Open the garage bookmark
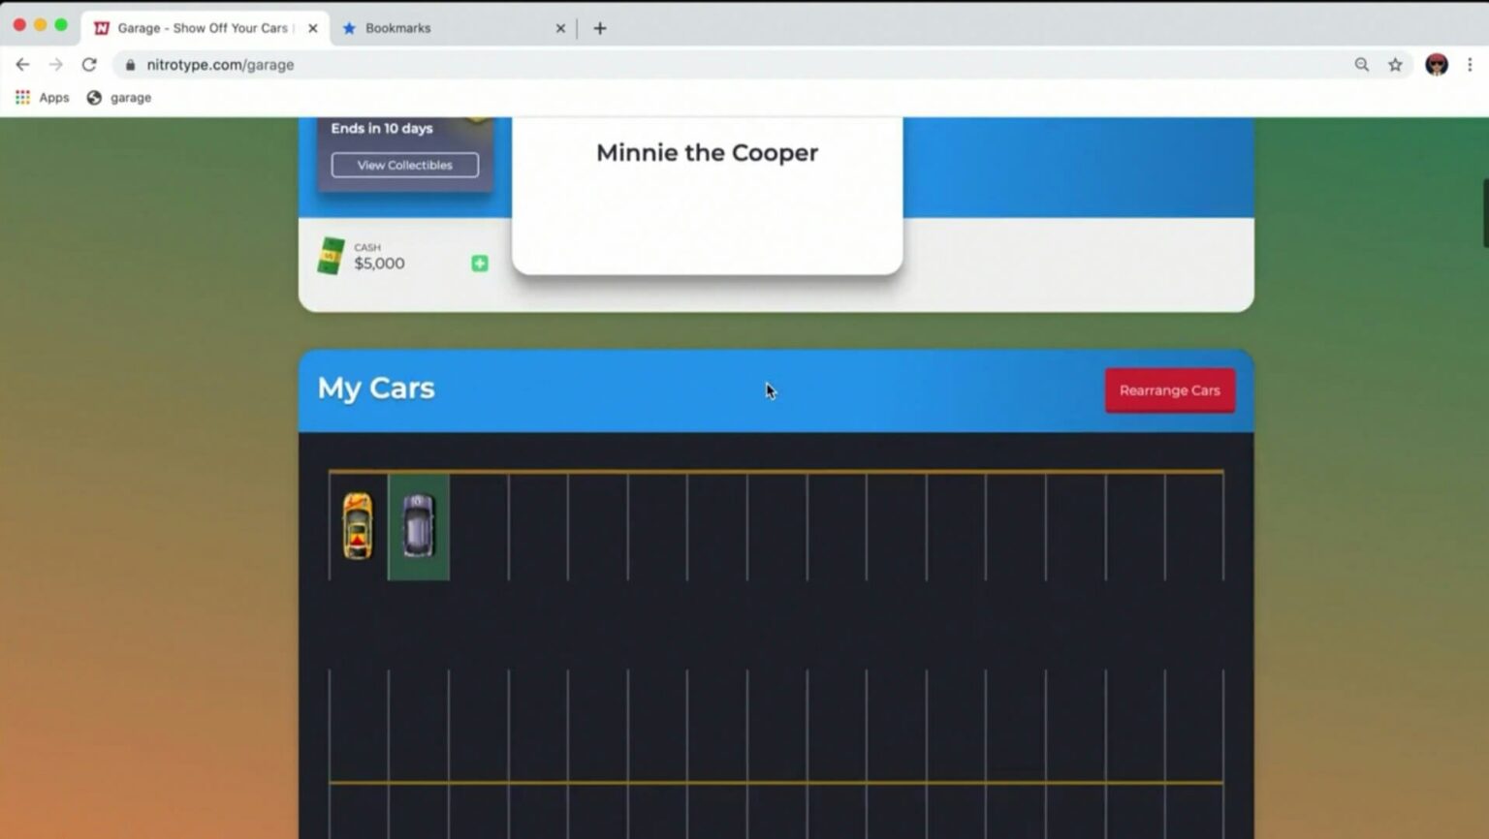The height and width of the screenshot is (839, 1489). point(119,98)
